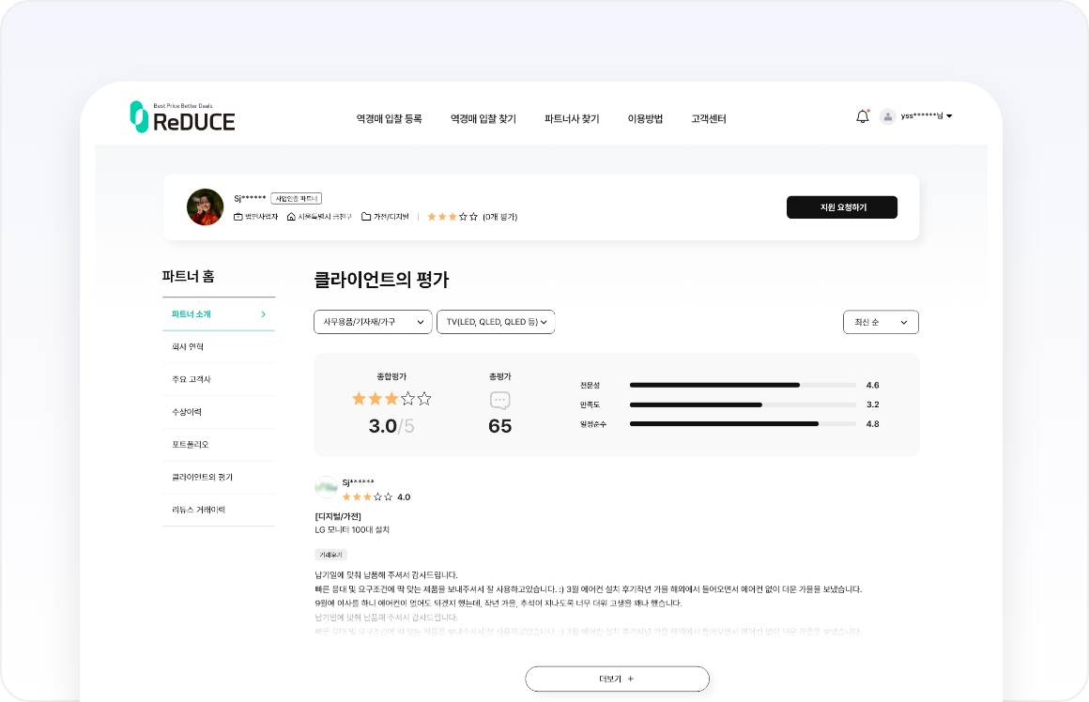Viewport: 1089px width, 702px height.
Task: Select 파트너 소개 in the sidebar
Action: [218, 314]
